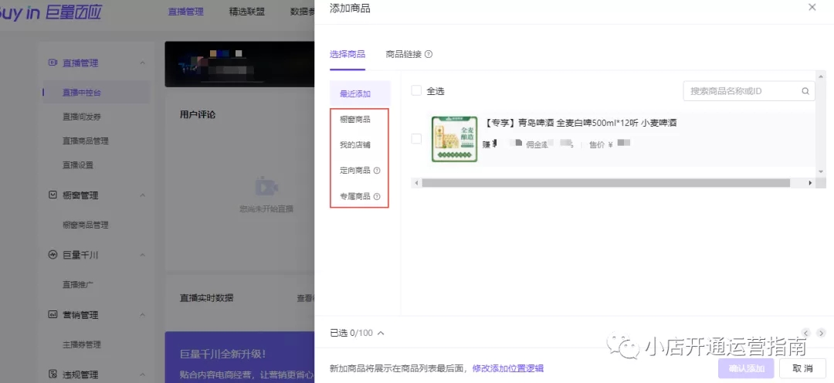
Task: Click the 确认添加 button
Action: (x=746, y=368)
